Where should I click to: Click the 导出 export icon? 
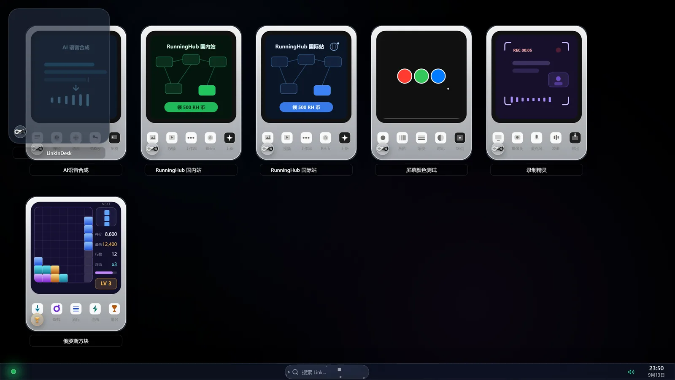click(x=575, y=138)
